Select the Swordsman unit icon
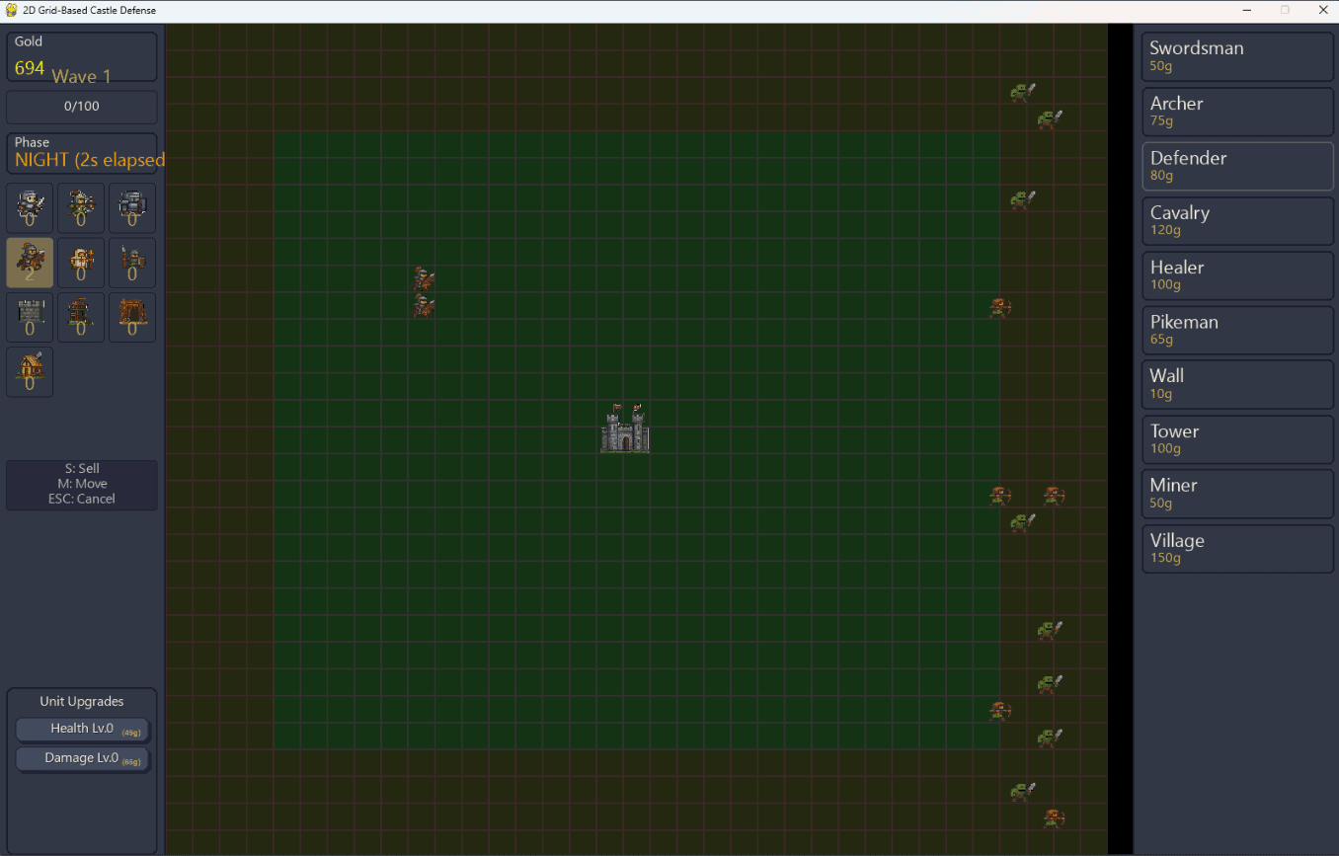Viewport: 1339px width, 856px height. (30, 207)
